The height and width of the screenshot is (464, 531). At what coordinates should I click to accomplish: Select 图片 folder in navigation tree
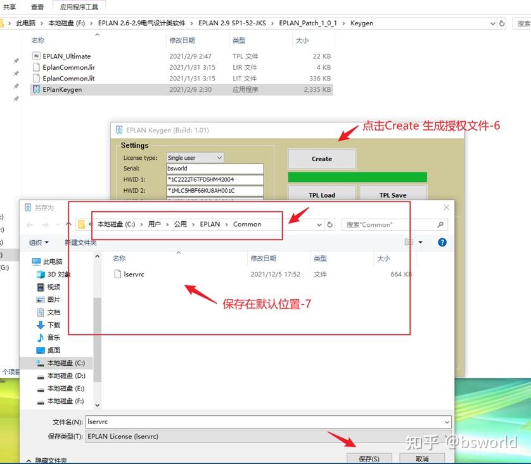[x=48, y=299]
